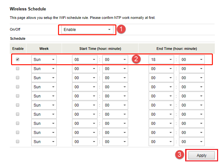Open the end hour dropdown showing 18
The height and width of the screenshot is (162, 222).
click(x=161, y=59)
